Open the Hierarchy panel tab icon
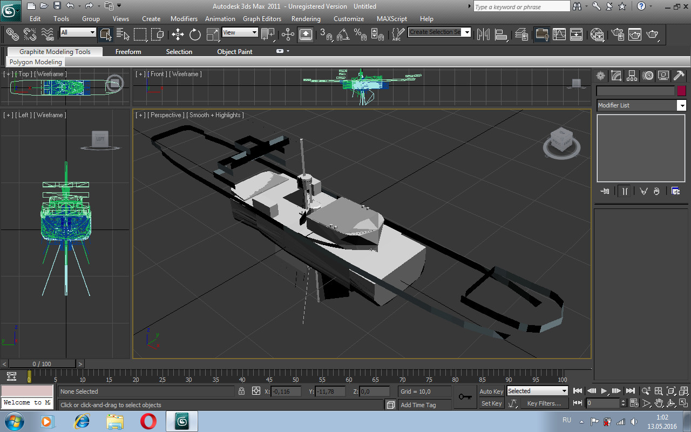 tap(632, 76)
